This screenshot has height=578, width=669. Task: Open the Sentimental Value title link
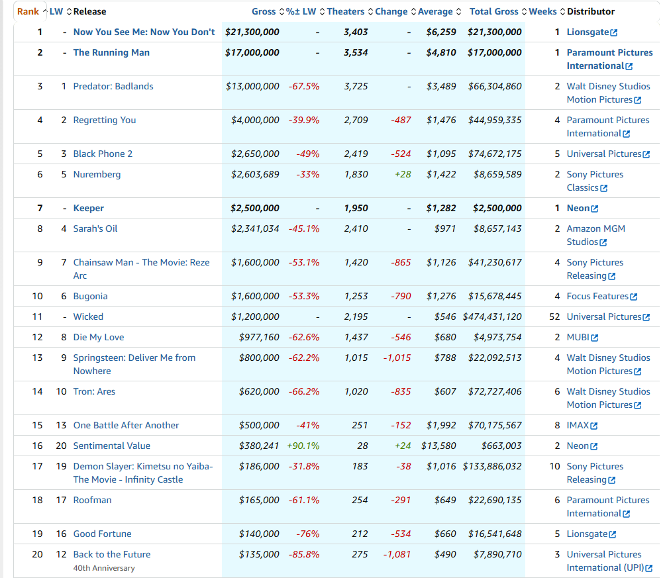coord(111,446)
